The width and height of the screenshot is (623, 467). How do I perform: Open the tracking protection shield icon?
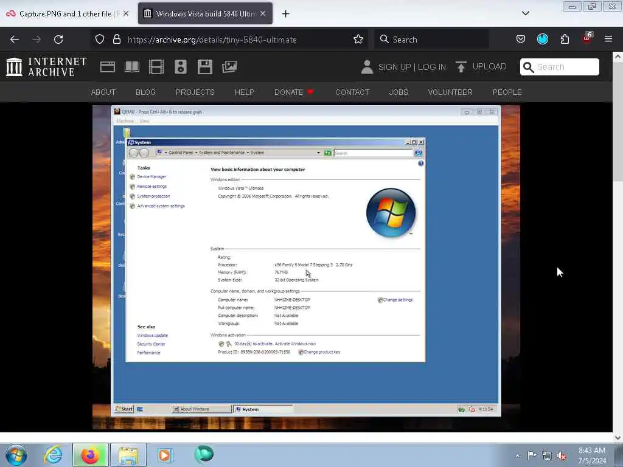point(100,39)
